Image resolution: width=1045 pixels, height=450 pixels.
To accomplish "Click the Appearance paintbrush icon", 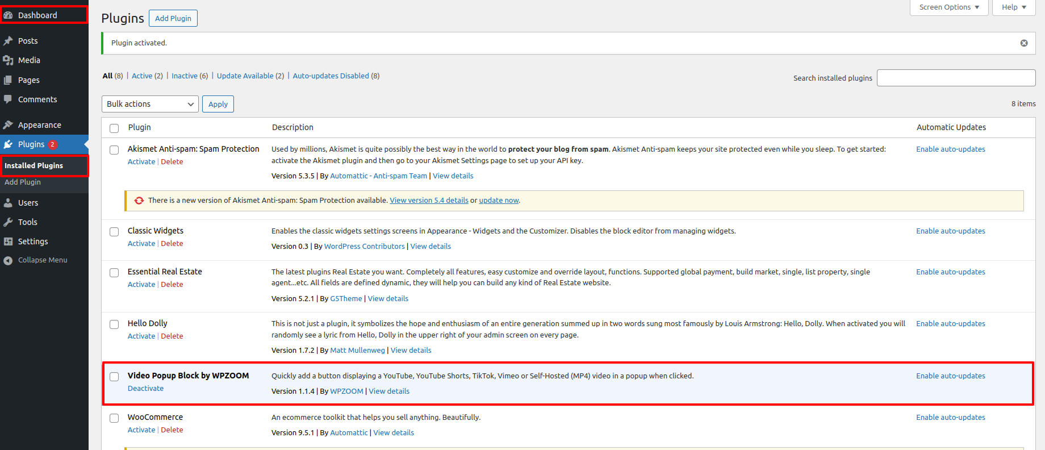I will coord(8,125).
